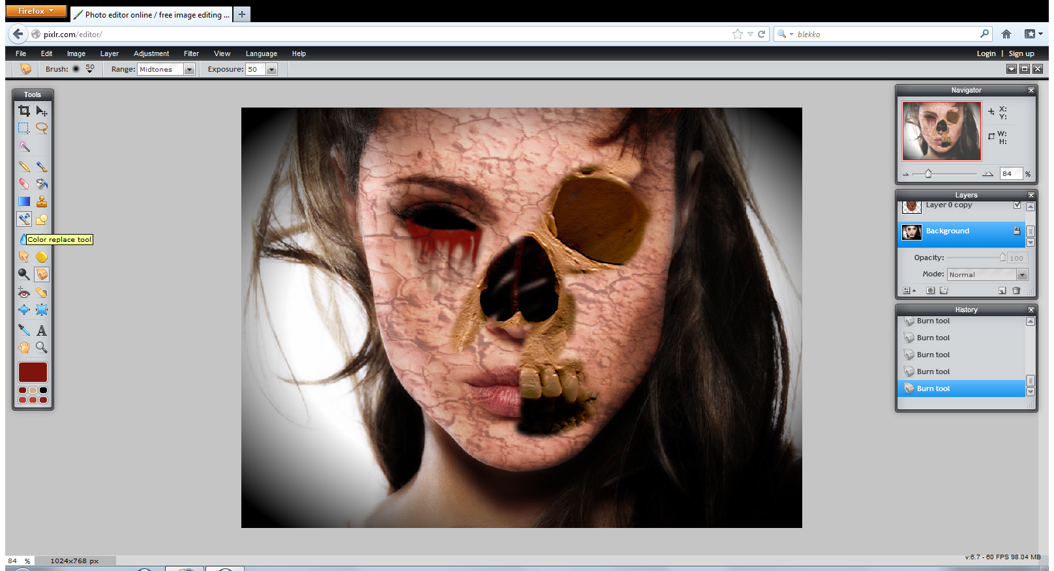
Task: Open the View menu
Action: tap(222, 53)
